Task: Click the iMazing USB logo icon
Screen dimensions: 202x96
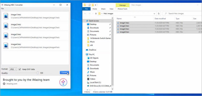Action: [x=63, y=82]
